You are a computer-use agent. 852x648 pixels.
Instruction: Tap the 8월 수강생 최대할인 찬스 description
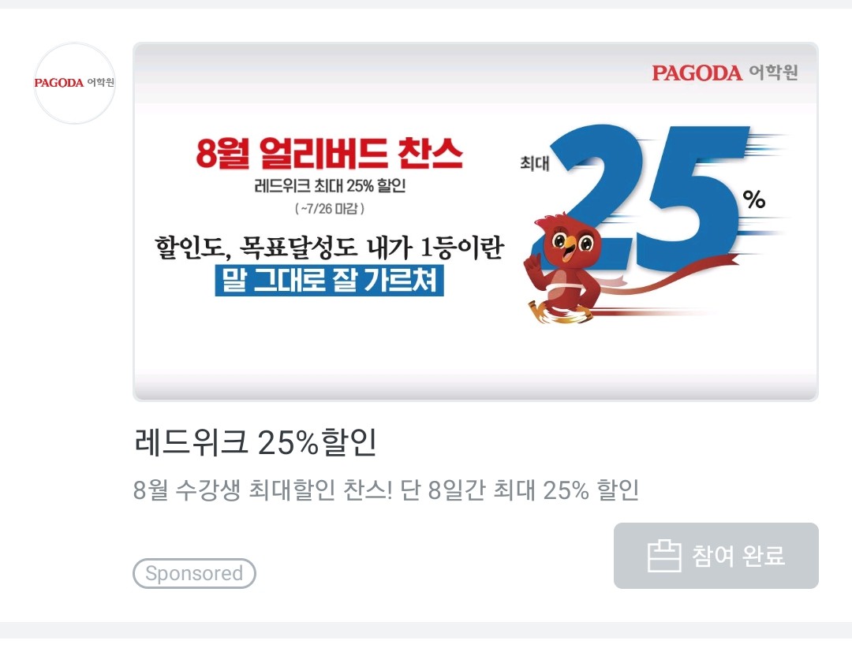[386, 490]
